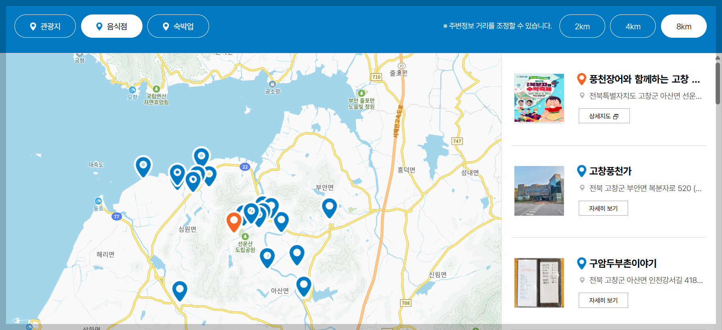This screenshot has height=330, width=722.
Task: Click the blue pin on the yellow road southwest of 부안면
Action: point(281,222)
